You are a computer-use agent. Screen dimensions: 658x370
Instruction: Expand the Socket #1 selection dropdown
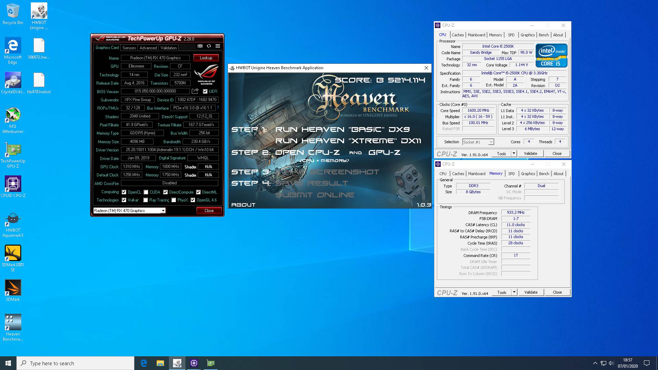(491, 142)
